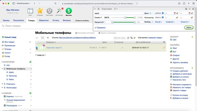Open the Инсталлер wand app icon

59,11
